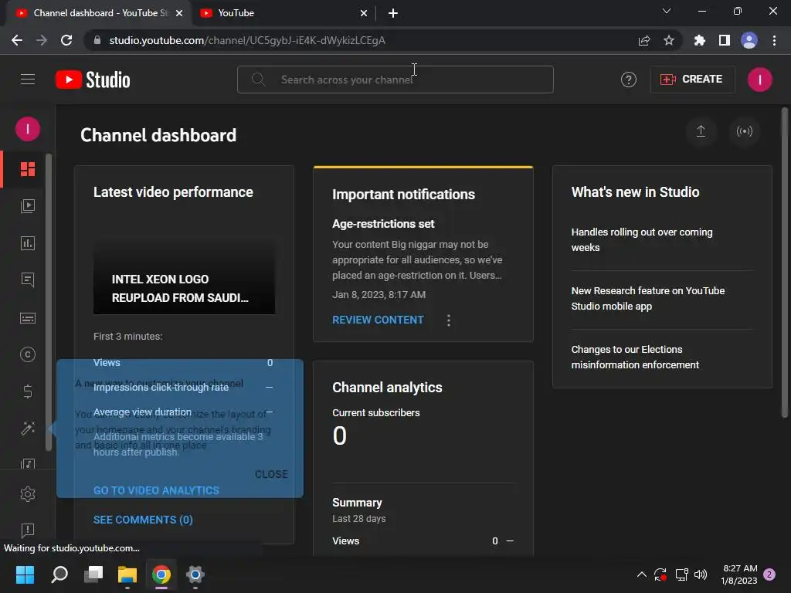Open the account avatar in top bar
Image resolution: width=791 pixels, height=593 pixels.
coord(759,80)
